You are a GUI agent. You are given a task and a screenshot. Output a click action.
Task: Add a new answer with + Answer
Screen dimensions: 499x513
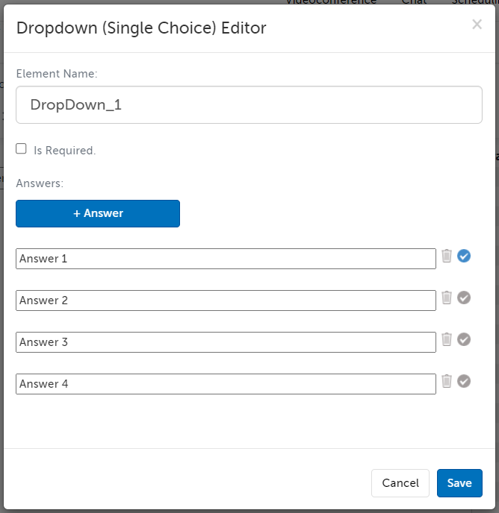(98, 213)
